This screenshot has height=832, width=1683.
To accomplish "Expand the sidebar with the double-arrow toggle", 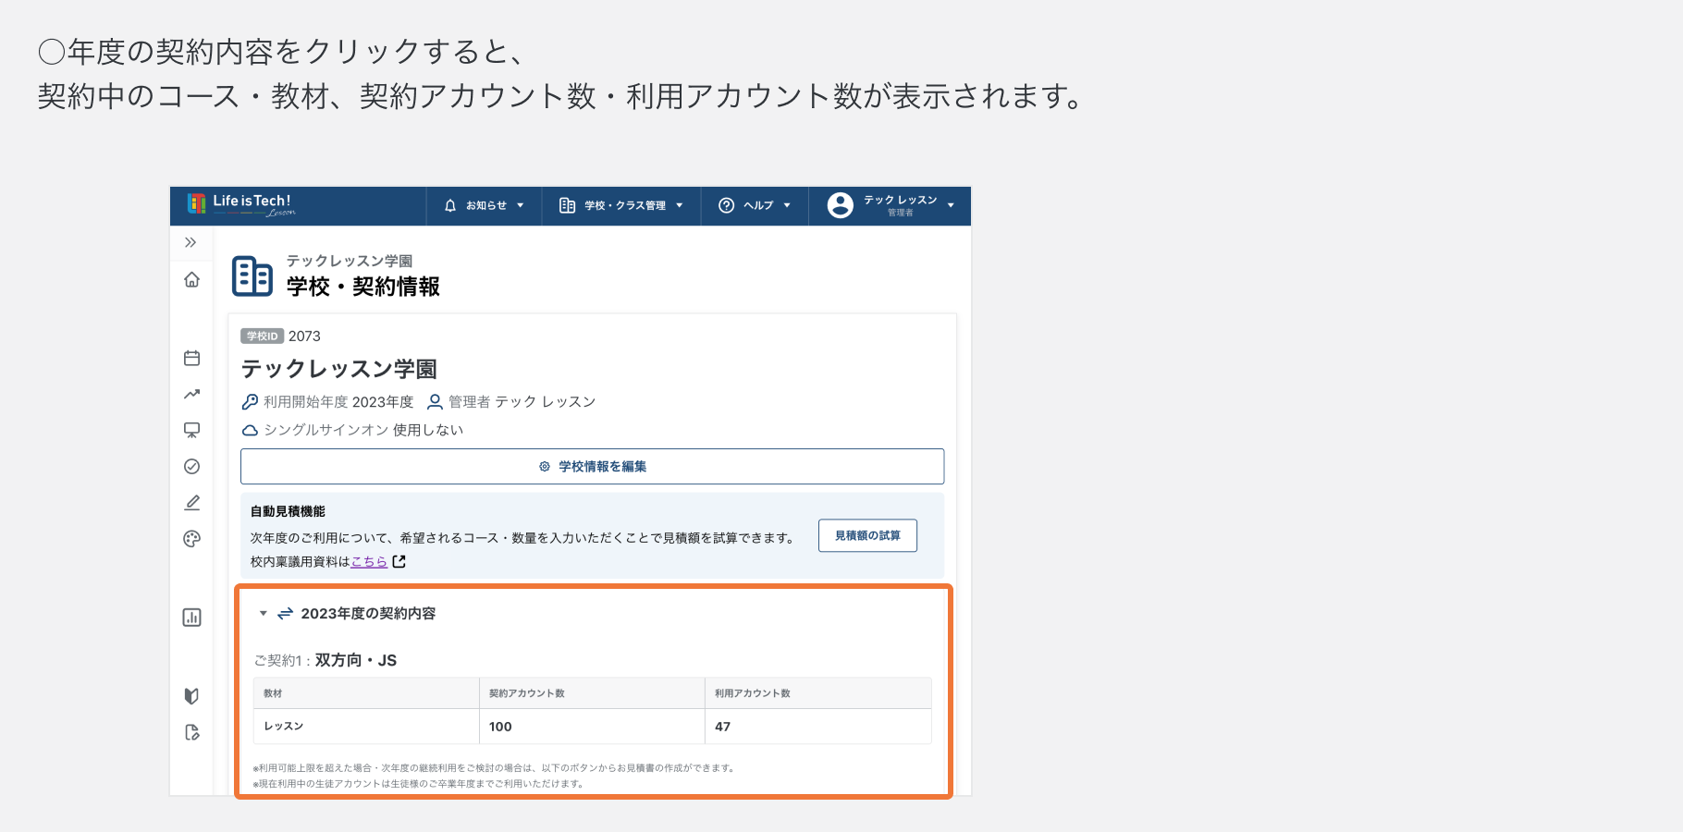I will click(191, 242).
